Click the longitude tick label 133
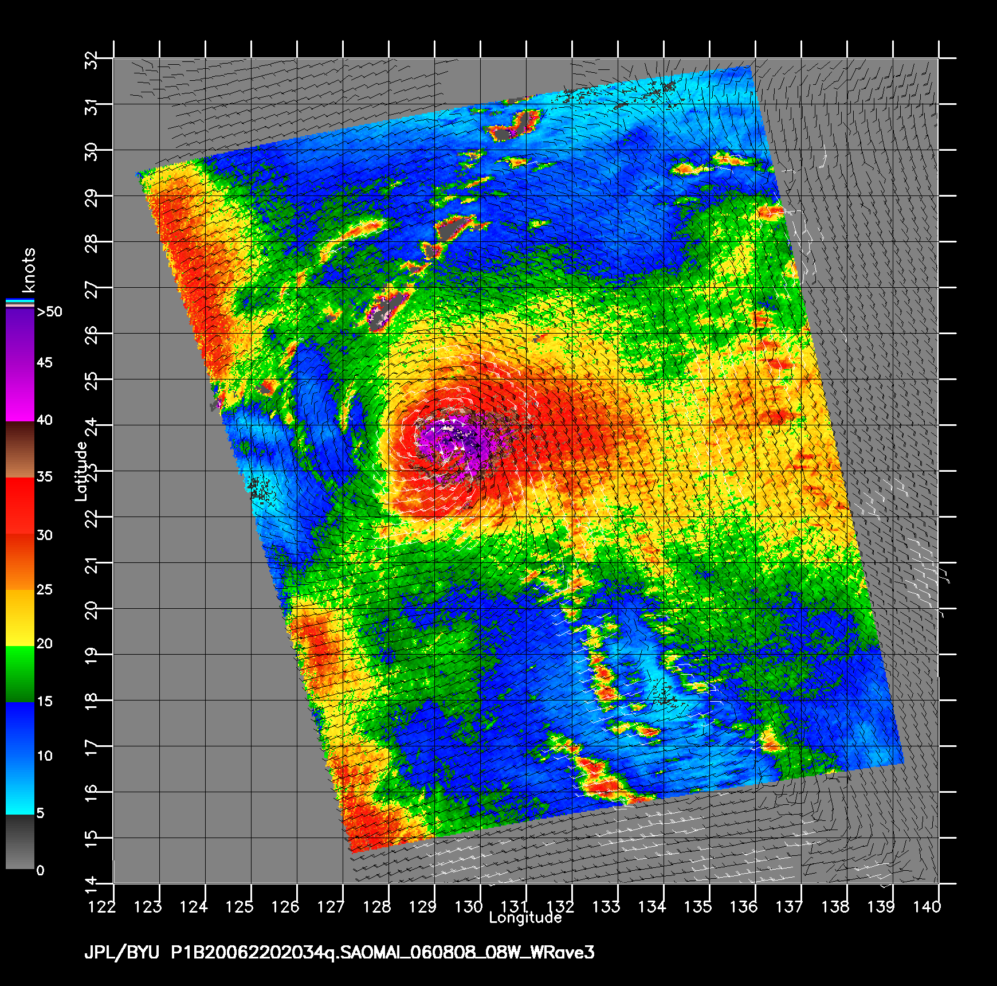Image resolution: width=997 pixels, height=986 pixels. point(606,906)
